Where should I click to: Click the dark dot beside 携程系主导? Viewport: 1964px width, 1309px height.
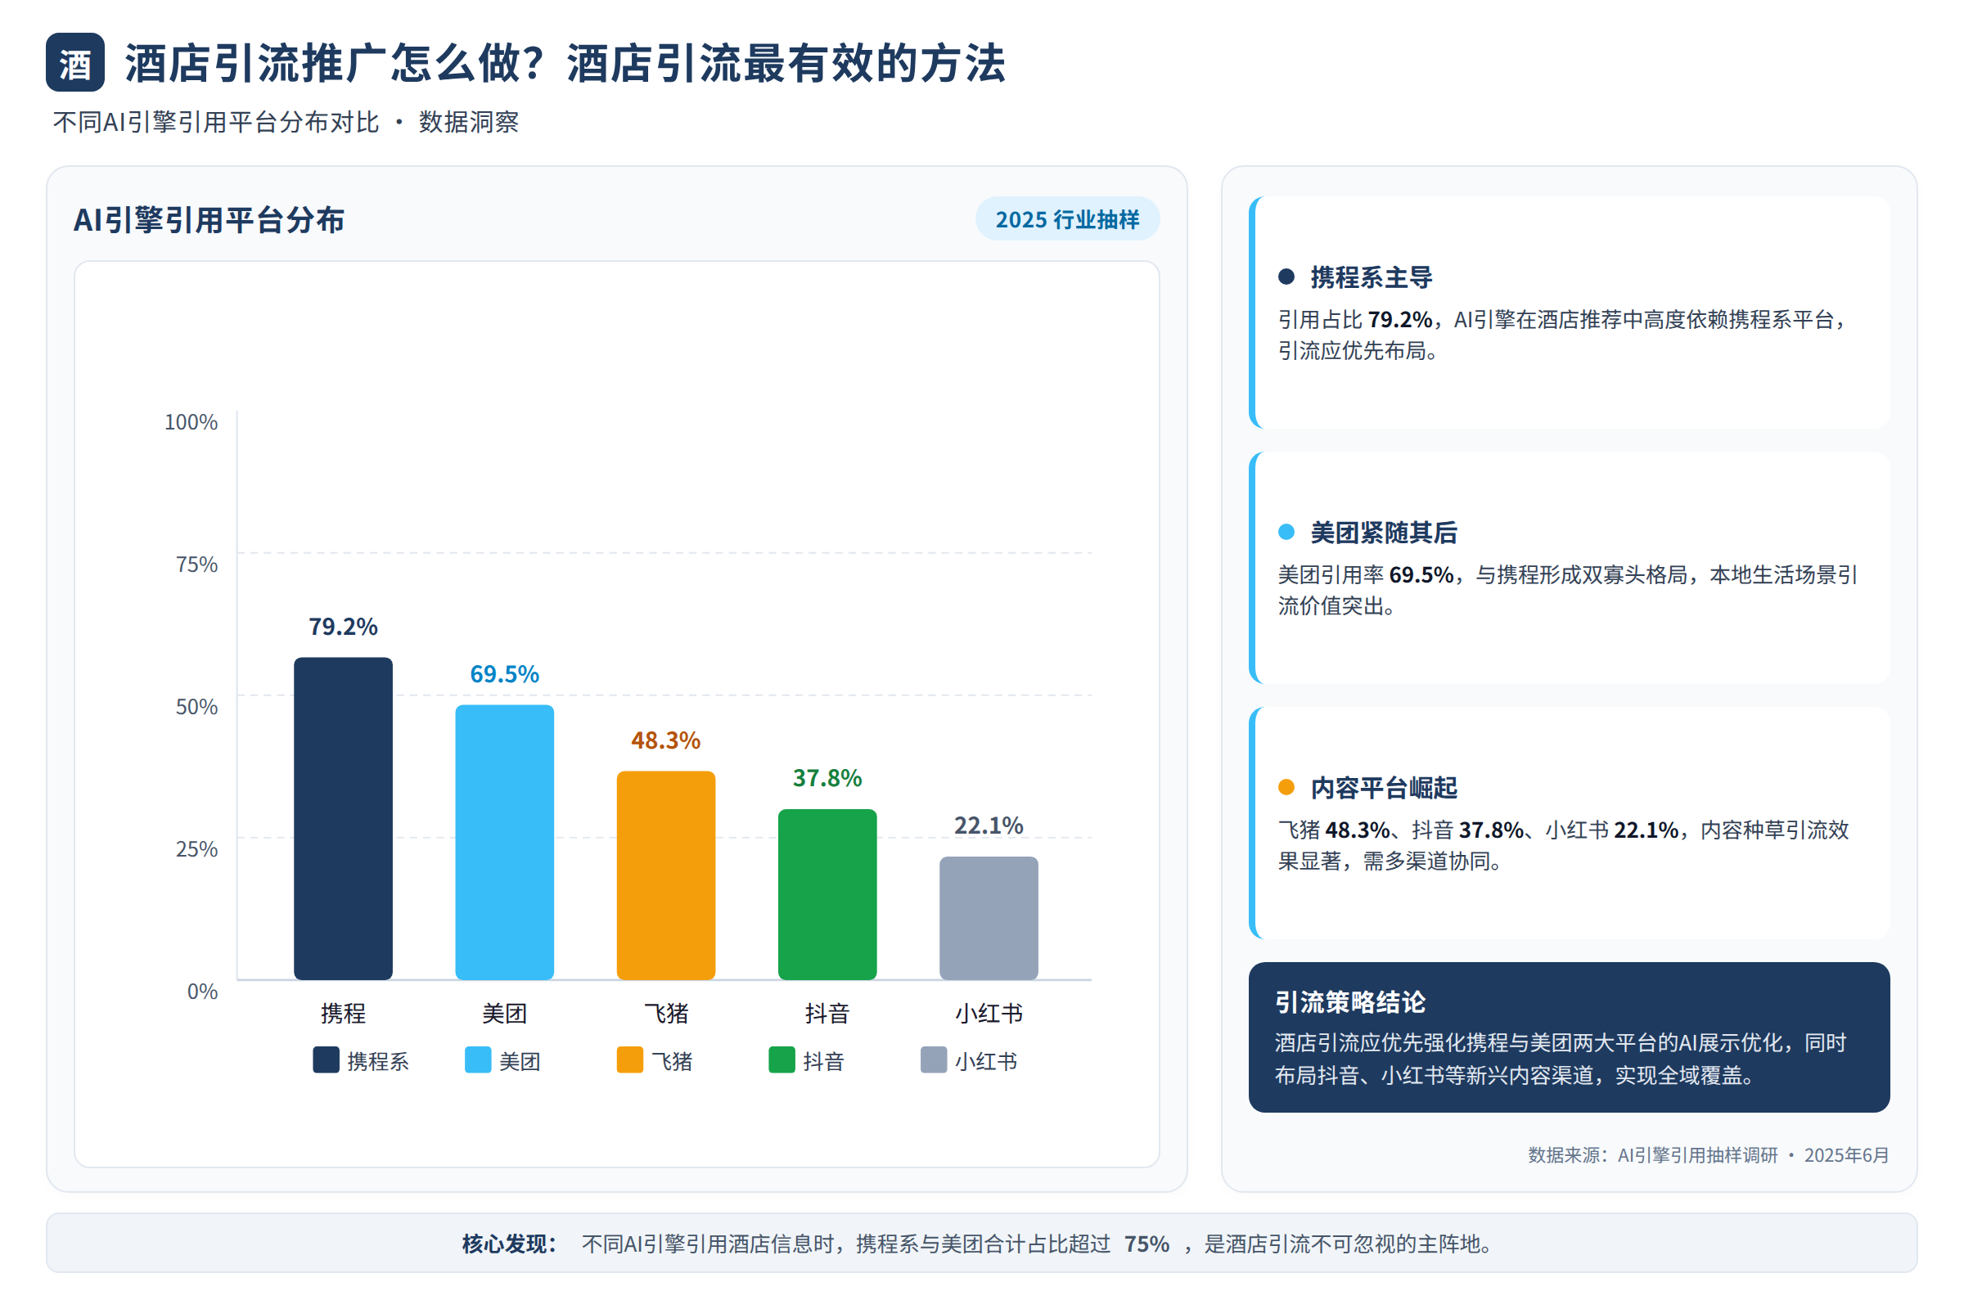[1286, 277]
